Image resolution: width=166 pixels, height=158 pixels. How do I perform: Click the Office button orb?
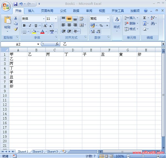6,6
